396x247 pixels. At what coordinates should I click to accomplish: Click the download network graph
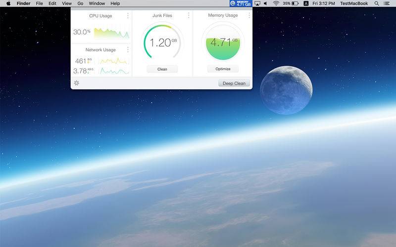tap(114, 71)
